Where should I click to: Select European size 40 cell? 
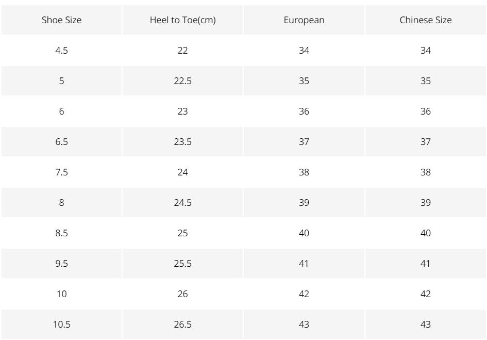pyautogui.click(x=304, y=233)
